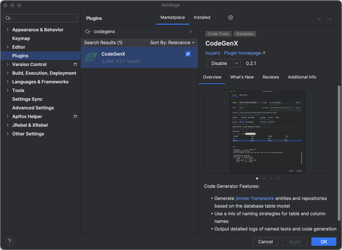Expand the Apifox Helper node
This screenshot has width=342, height=250.
(x=8, y=116)
